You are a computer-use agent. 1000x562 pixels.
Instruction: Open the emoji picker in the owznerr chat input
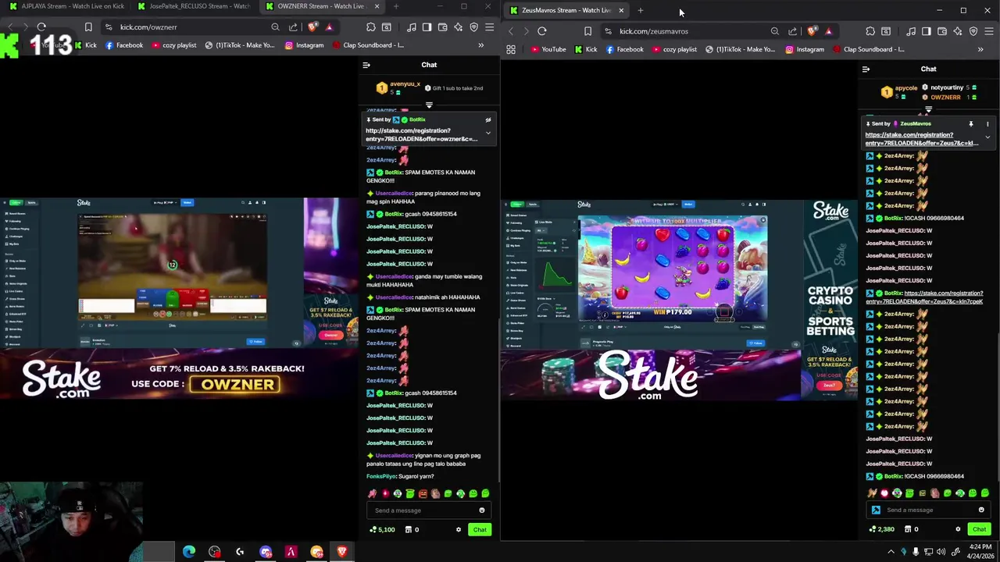[x=481, y=510]
